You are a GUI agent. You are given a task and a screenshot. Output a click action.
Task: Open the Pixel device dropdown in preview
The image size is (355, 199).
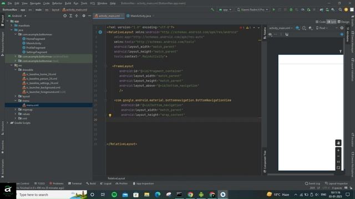coord(322,28)
